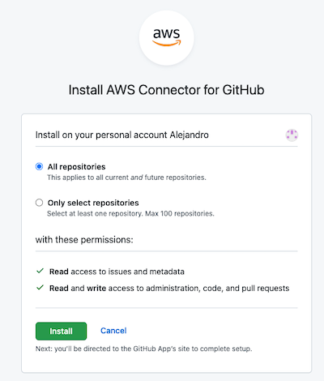Select the All repositories radio button
Image resolution: width=324 pixels, height=381 pixels.
pyautogui.click(x=39, y=166)
